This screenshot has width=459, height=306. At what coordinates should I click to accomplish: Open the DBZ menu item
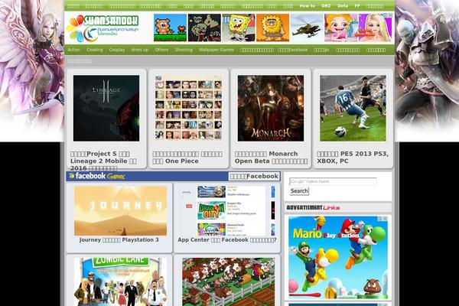coord(326,6)
